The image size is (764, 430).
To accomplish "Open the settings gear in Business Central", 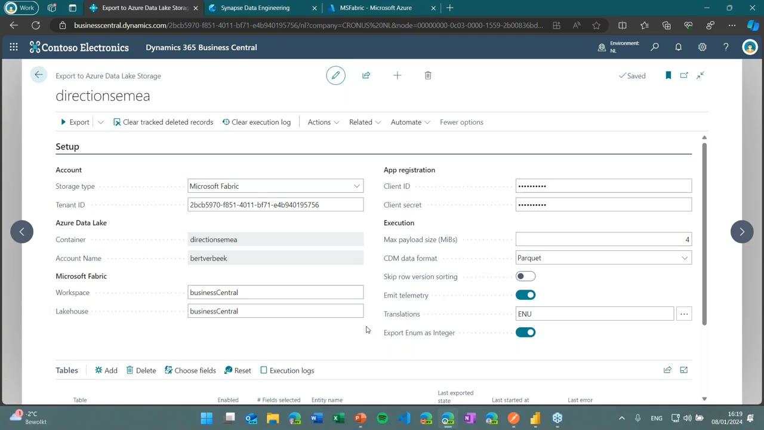I will (702, 47).
